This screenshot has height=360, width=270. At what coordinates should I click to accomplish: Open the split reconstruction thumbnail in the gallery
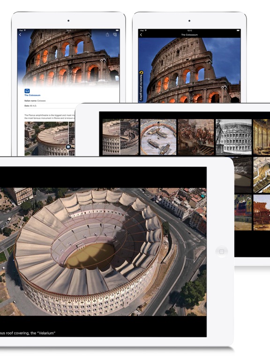point(120,137)
